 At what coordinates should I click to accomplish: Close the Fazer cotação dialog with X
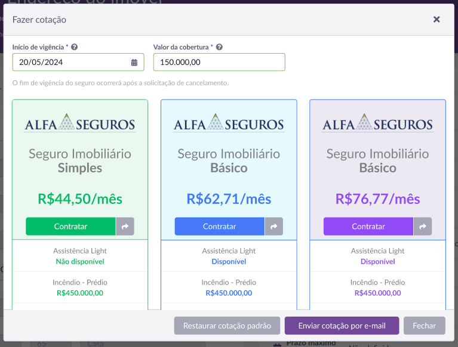click(x=437, y=19)
